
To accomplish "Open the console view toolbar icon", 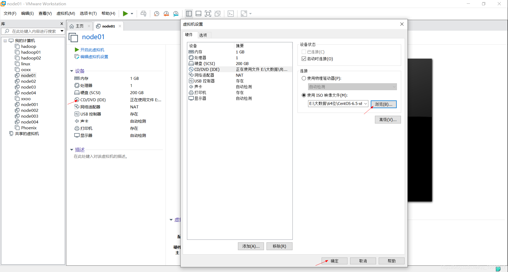I will [231, 13].
